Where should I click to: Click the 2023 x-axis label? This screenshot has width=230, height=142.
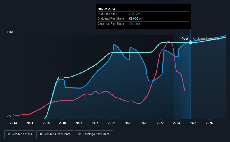[x=176, y=123]
